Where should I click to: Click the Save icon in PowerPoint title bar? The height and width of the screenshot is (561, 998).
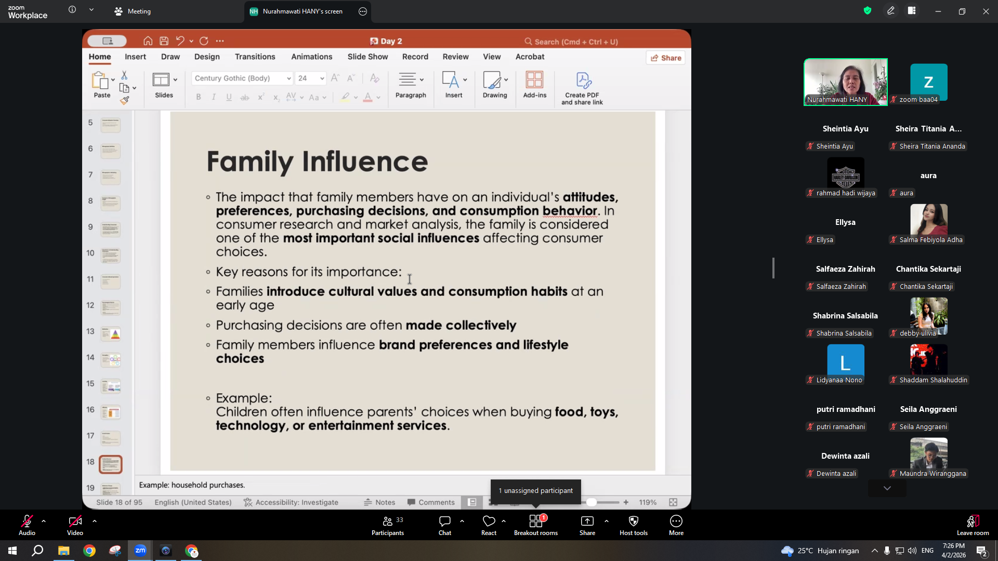[x=164, y=41]
